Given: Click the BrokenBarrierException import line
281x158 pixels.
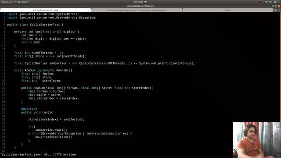Looking at the screenshot, I should 52,18.
